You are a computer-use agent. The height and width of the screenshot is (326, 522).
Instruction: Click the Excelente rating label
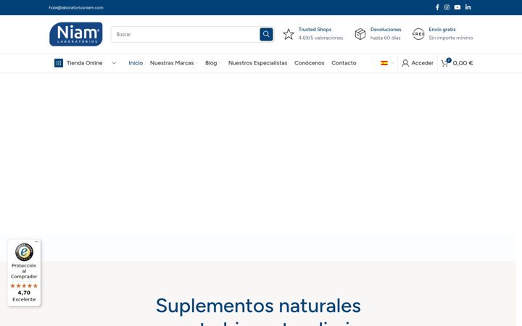click(x=24, y=299)
